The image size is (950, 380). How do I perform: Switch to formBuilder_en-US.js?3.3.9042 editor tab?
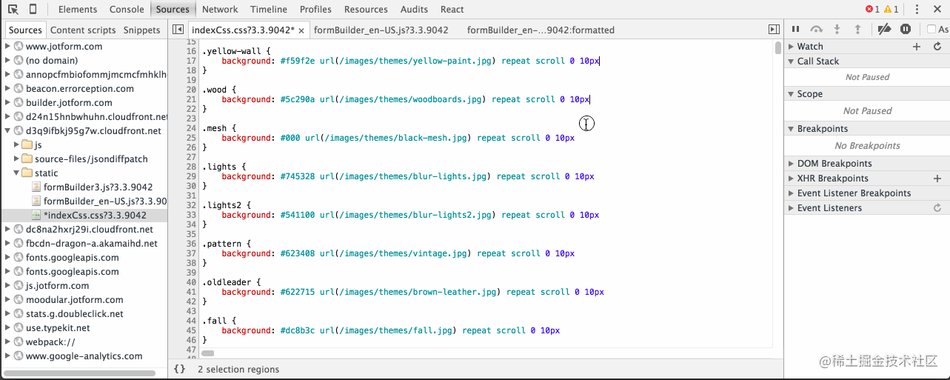coord(381,30)
